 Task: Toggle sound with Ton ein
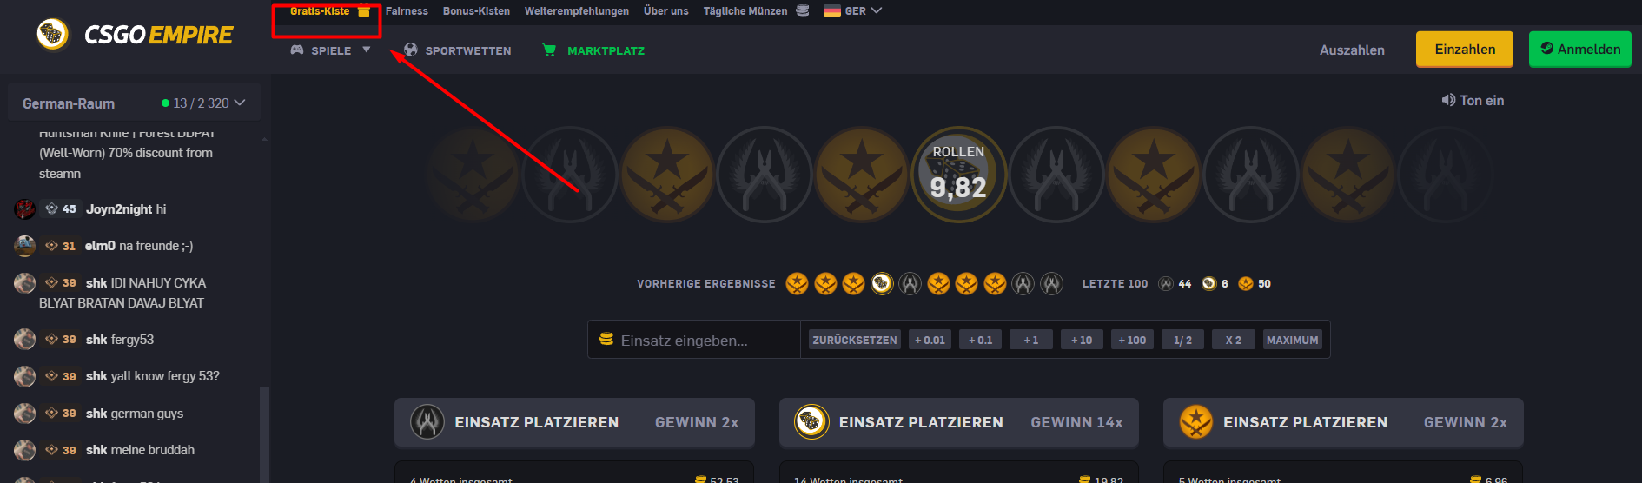(1473, 101)
